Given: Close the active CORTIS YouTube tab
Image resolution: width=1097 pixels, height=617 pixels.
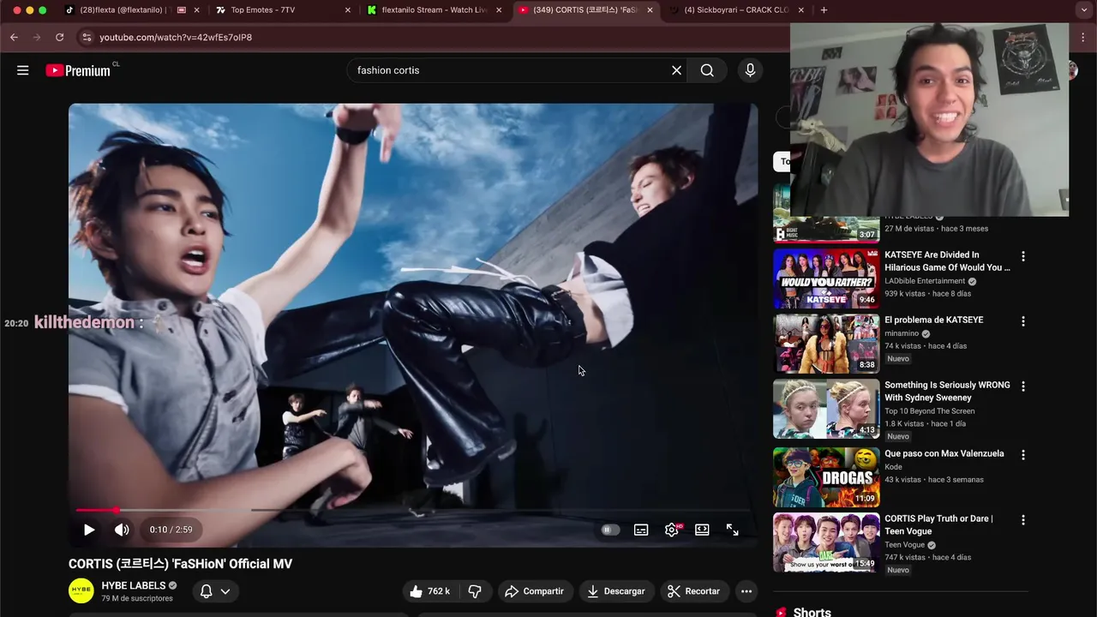Looking at the screenshot, I should click(x=650, y=10).
